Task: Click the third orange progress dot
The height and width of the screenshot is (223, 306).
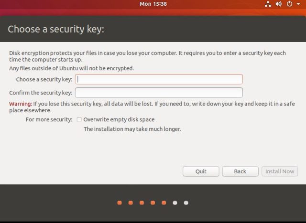Action: [142, 203]
